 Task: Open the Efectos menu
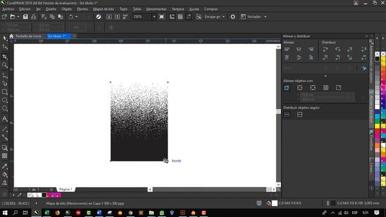[x=82, y=9]
